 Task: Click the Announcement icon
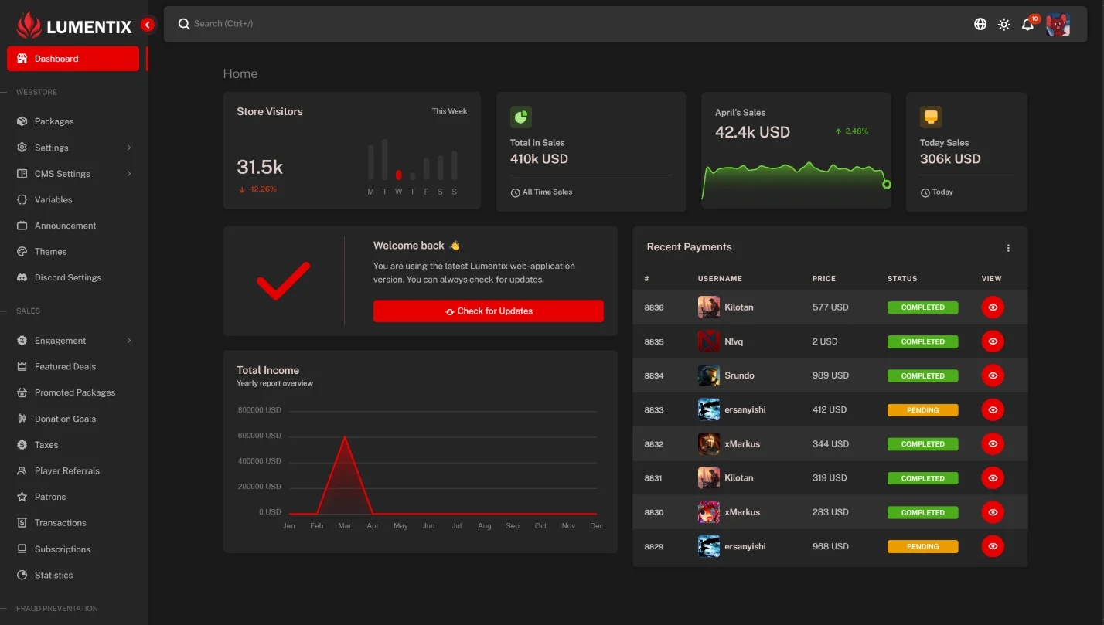point(22,226)
